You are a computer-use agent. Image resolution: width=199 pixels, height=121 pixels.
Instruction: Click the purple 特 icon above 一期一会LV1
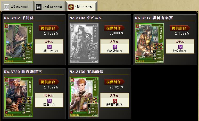pyautogui.click(x=49, y=47)
